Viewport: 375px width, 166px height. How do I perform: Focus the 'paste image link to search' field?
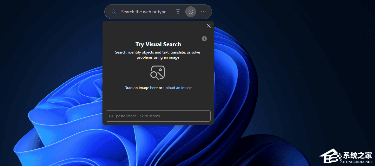pyautogui.click(x=158, y=116)
